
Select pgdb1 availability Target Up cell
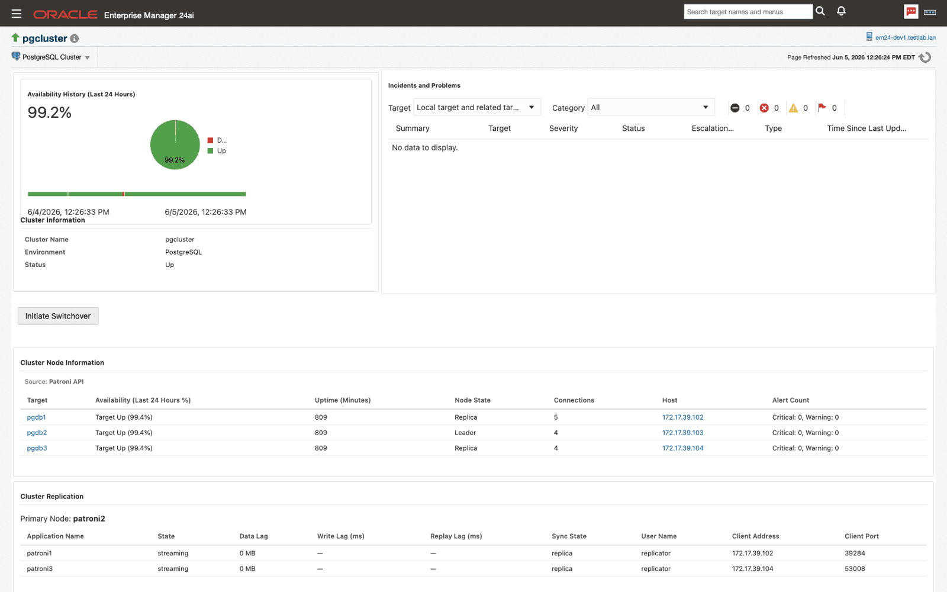124,417
